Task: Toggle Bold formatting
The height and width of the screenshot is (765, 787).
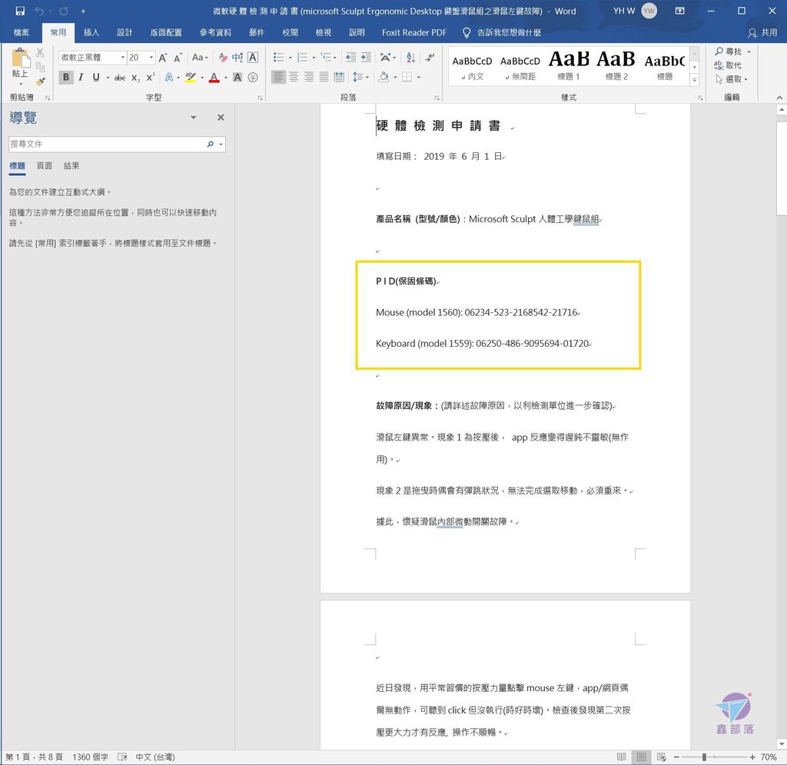Action: point(66,78)
